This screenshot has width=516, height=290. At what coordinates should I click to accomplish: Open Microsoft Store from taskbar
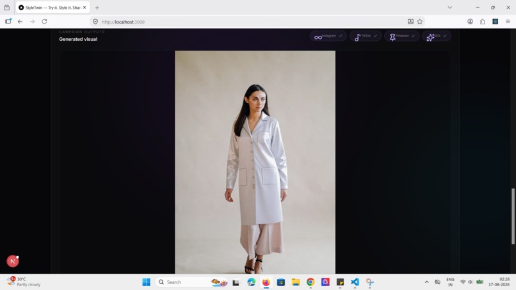[280, 282]
